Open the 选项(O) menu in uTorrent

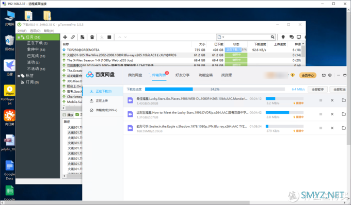click(x=35, y=31)
